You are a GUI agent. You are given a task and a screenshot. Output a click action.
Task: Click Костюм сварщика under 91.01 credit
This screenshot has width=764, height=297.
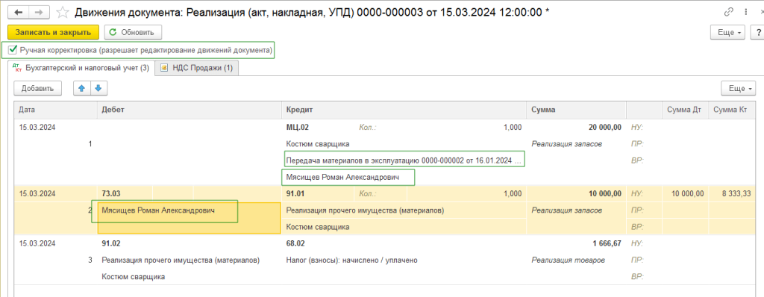tap(318, 227)
